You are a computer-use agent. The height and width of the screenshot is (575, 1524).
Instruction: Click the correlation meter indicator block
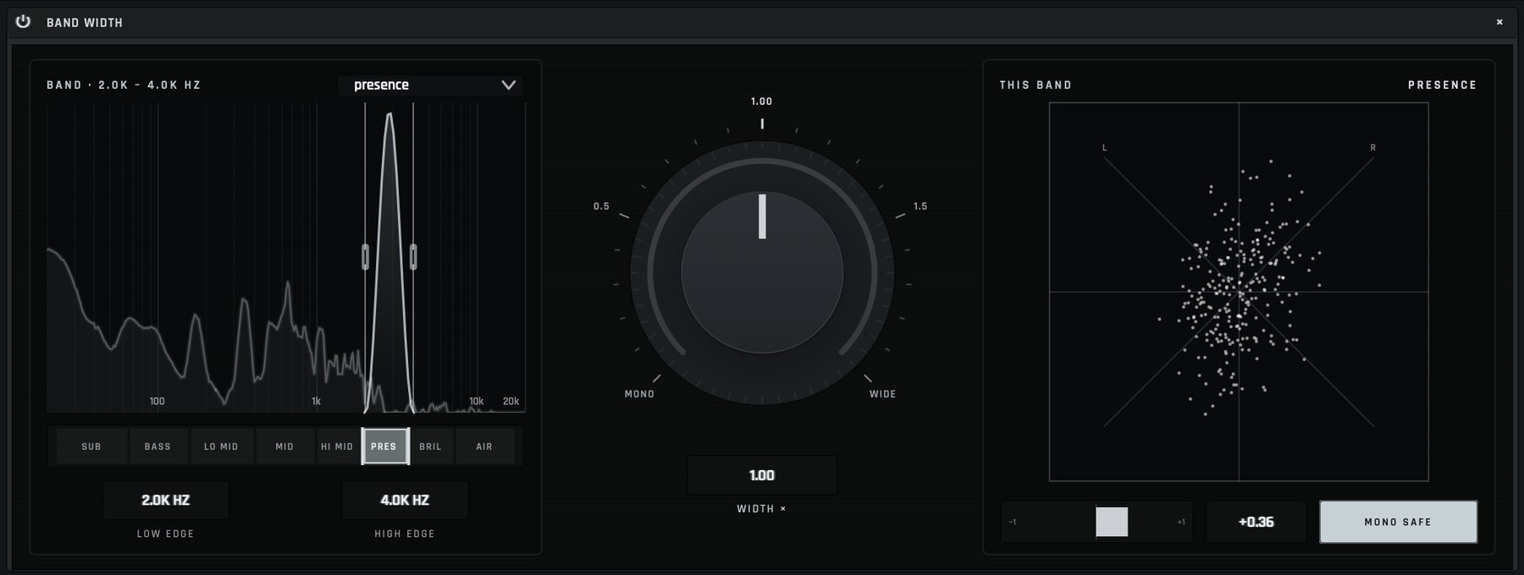pos(1112,522)
